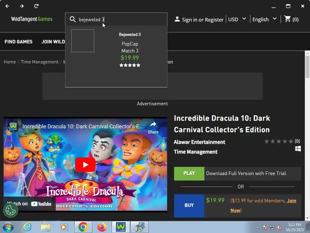Launch Firefox from taskbar
Viewport: 310px width, 233px height.
102,227
